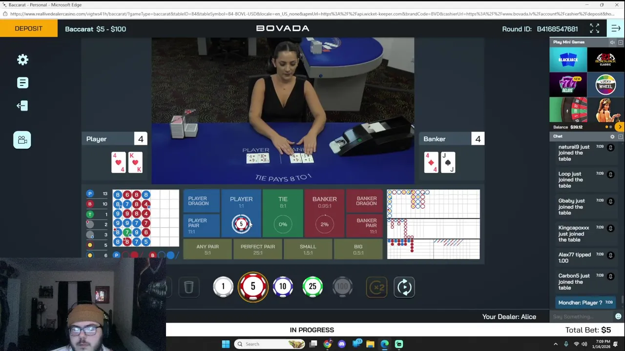Launch the Blackjack mini game
The image size is (625, 351).
(x=568, y=59)
